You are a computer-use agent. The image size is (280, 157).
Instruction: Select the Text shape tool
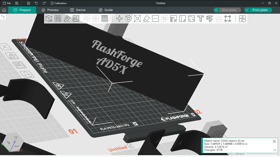pyautogui.click(x=201, y=18)
